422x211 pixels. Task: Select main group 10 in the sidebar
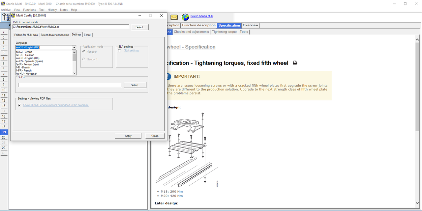coord(4,90)
